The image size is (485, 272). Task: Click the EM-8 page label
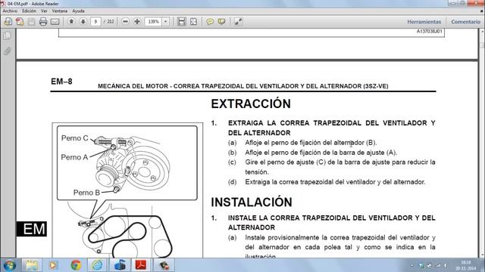61,82
